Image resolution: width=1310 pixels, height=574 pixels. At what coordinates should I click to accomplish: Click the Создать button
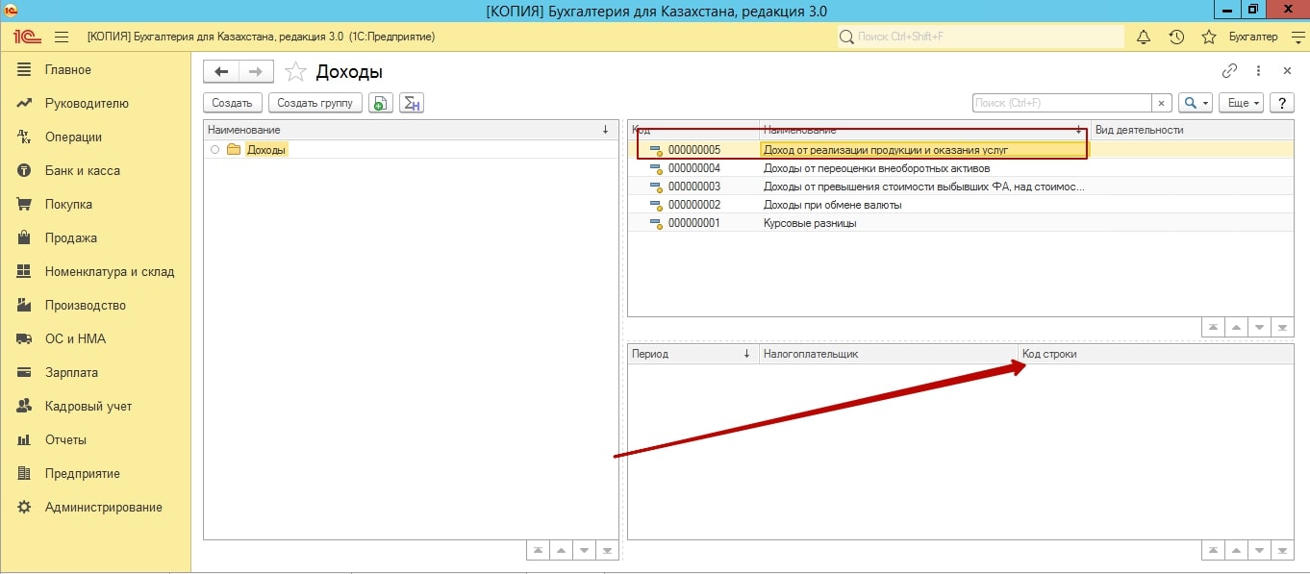[232, 103]
